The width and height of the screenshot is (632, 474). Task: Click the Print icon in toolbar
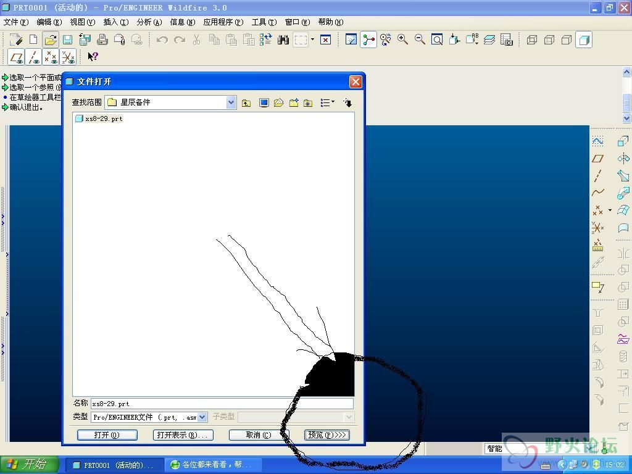click(102, 39)
